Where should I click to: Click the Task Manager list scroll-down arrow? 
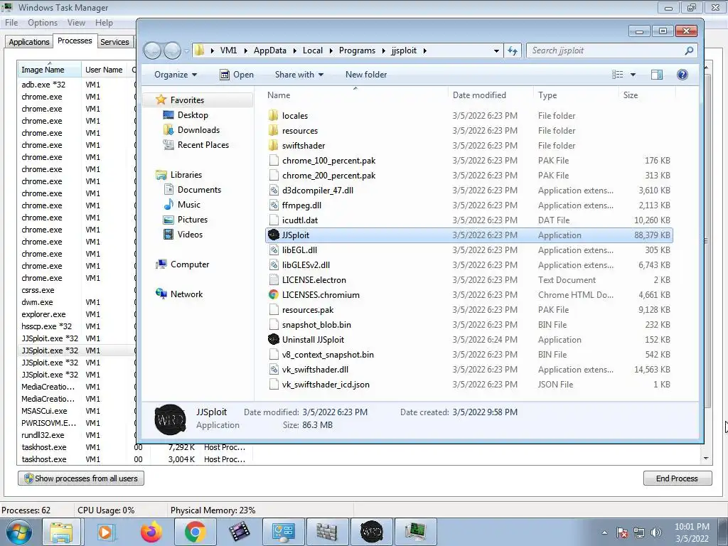pos(706,459)
